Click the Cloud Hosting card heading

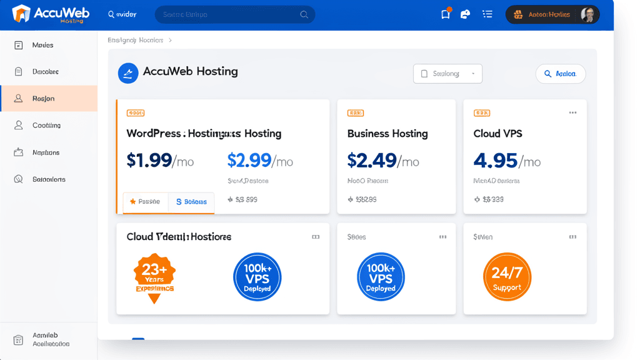[x=179, y=237]
